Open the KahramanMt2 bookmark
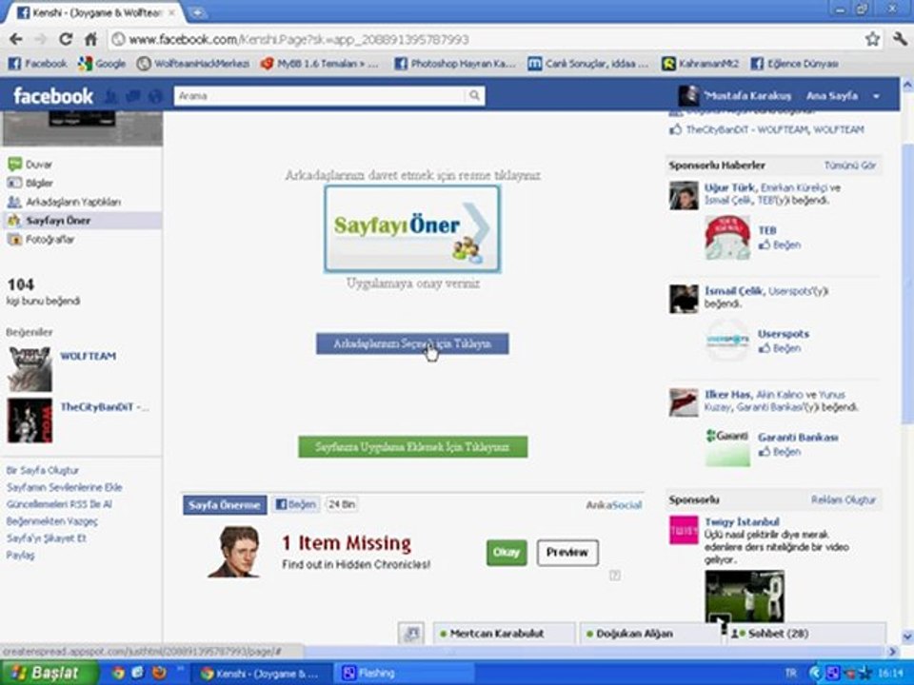 700,64
